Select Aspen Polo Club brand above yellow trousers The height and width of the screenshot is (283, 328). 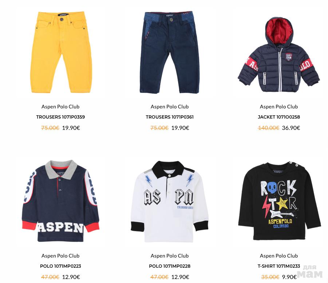(60, 107)
